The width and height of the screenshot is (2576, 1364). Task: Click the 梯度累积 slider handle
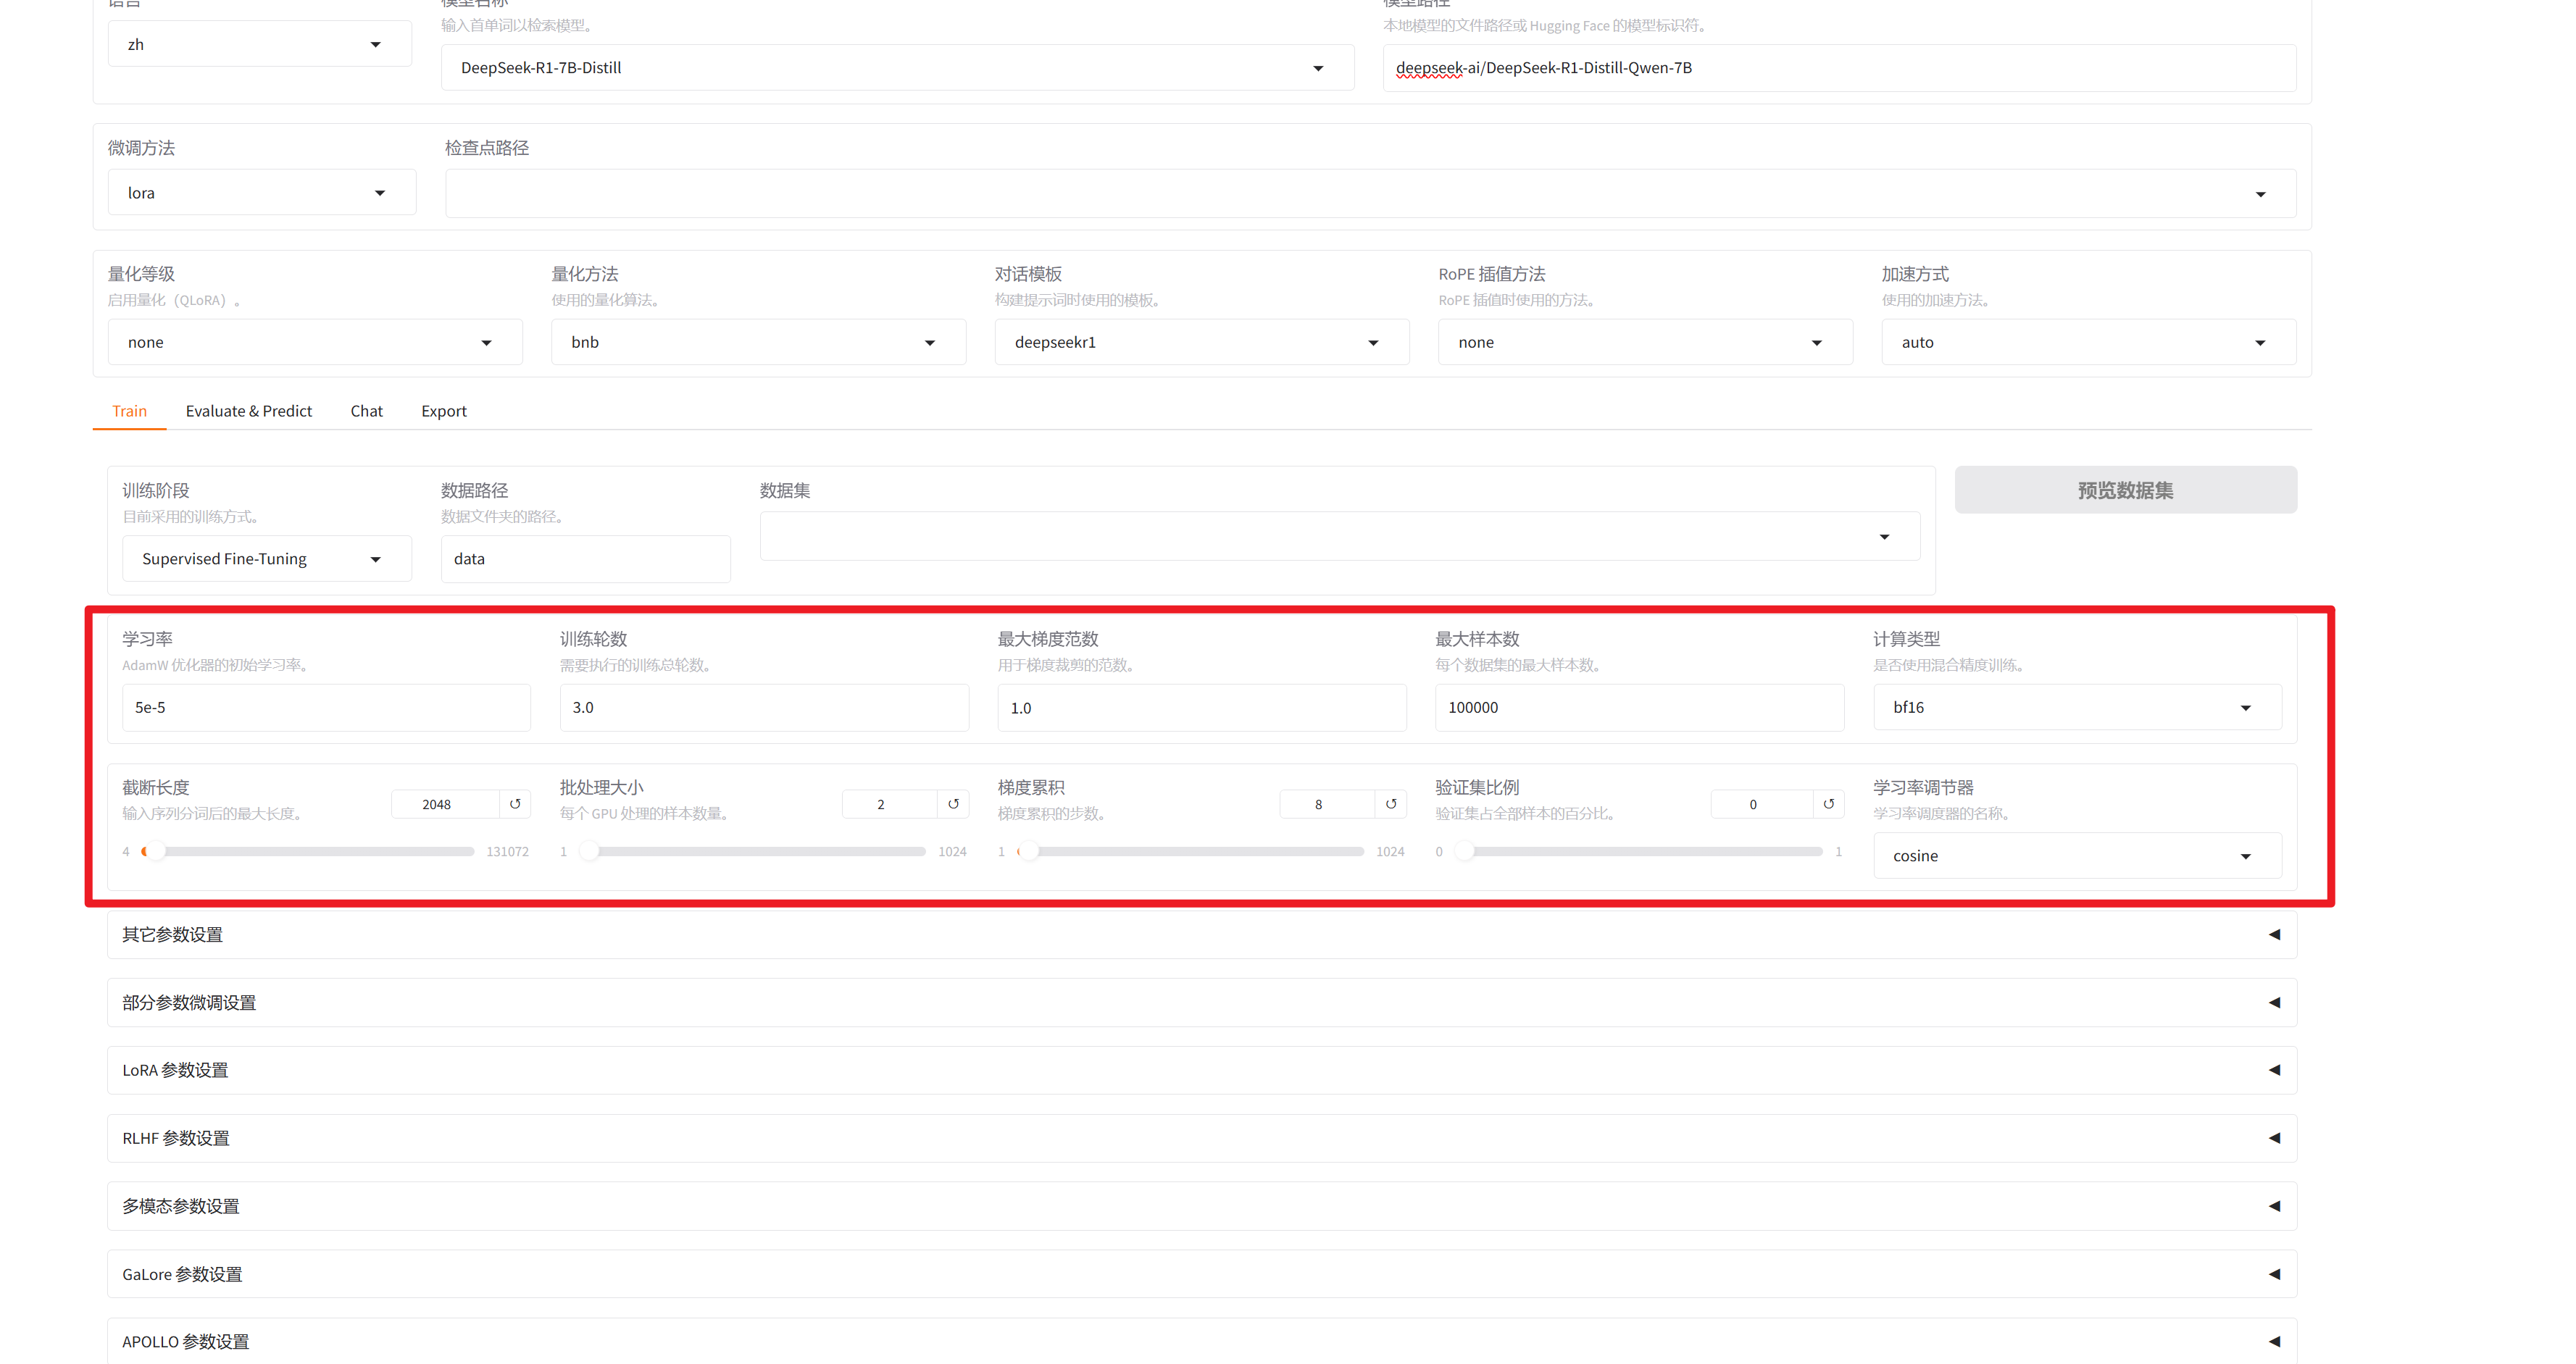[x=1029, y=852]
